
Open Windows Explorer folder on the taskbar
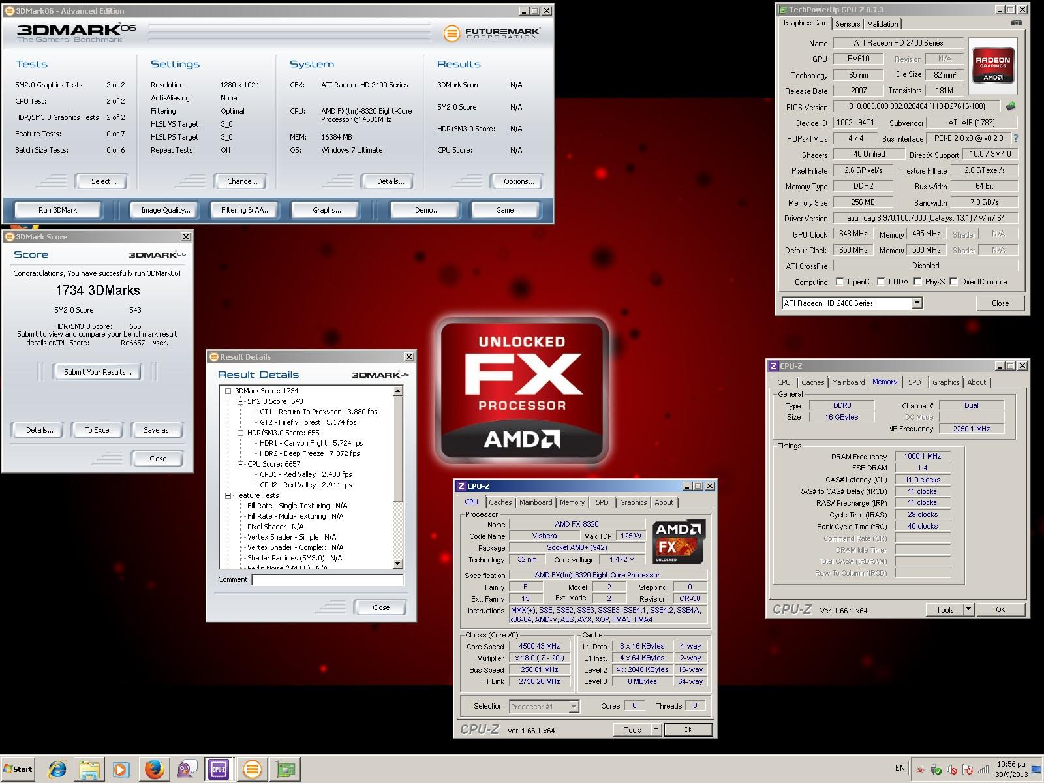coord(89,769)
